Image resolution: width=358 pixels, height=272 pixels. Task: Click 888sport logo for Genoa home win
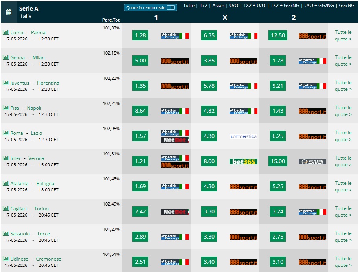174,61
